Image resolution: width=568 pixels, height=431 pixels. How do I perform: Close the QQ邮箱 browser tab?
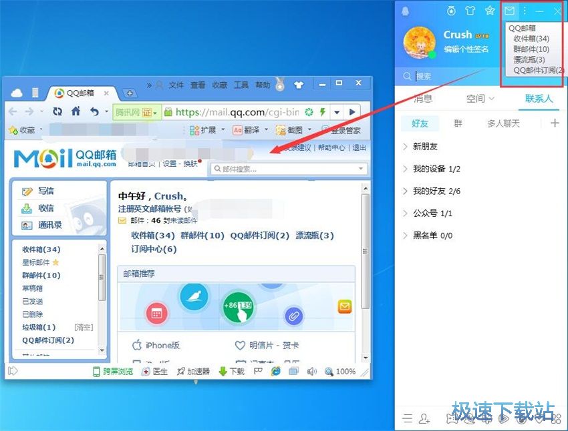106,93
